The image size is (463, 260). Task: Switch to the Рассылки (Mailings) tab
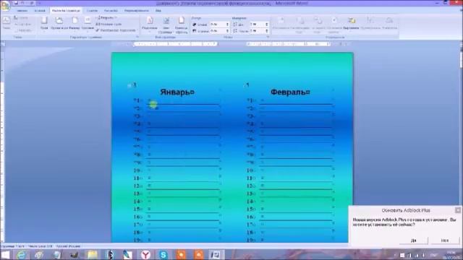(111, 11)
